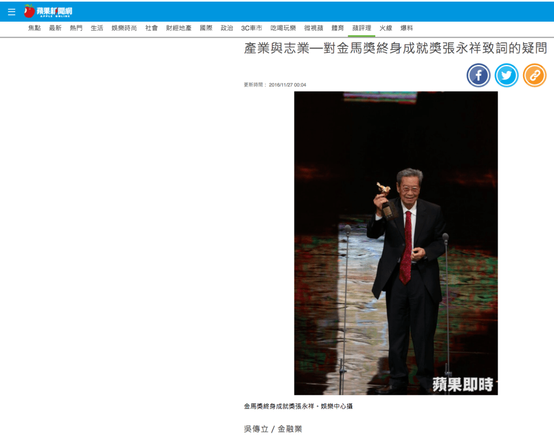The height and width of the screenshot is (444, 554).
Task: Open the 焦點 section
Action: pos(35,28)
